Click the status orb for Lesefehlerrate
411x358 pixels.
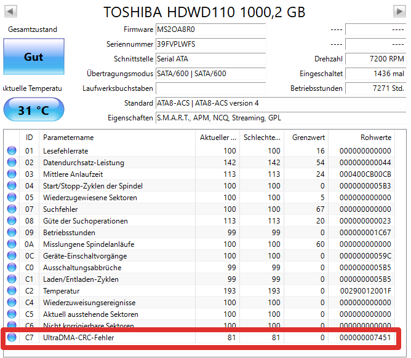pyautogui.click(x=12, y=150)
